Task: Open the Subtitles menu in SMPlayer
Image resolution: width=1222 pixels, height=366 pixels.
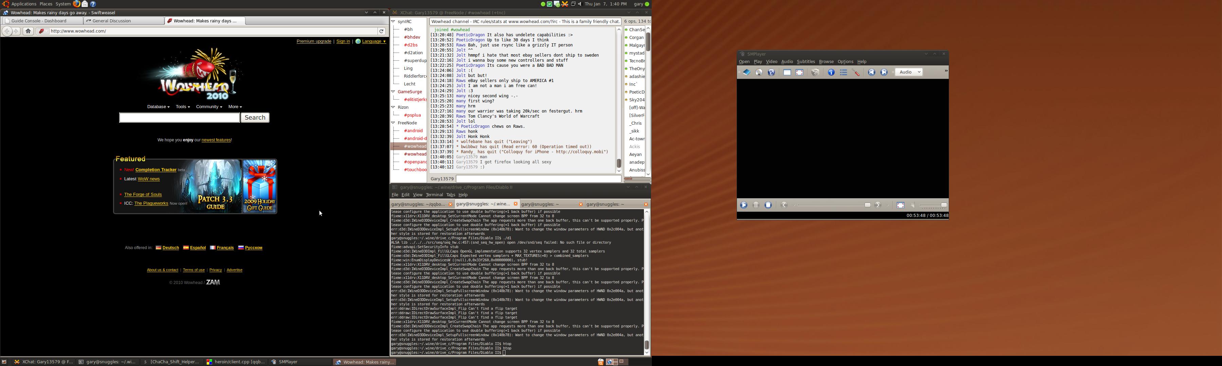Action: pos(806,62)
